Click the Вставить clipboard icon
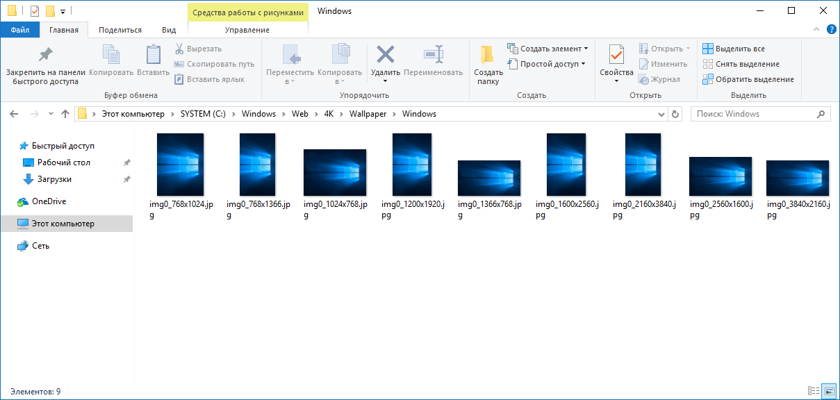 [153, 55]
